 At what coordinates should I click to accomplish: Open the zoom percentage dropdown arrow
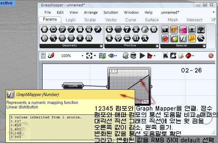point(82,56)
